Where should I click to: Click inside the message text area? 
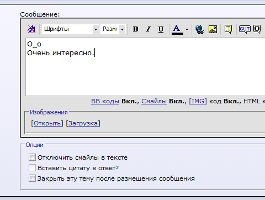coord(145,67)
